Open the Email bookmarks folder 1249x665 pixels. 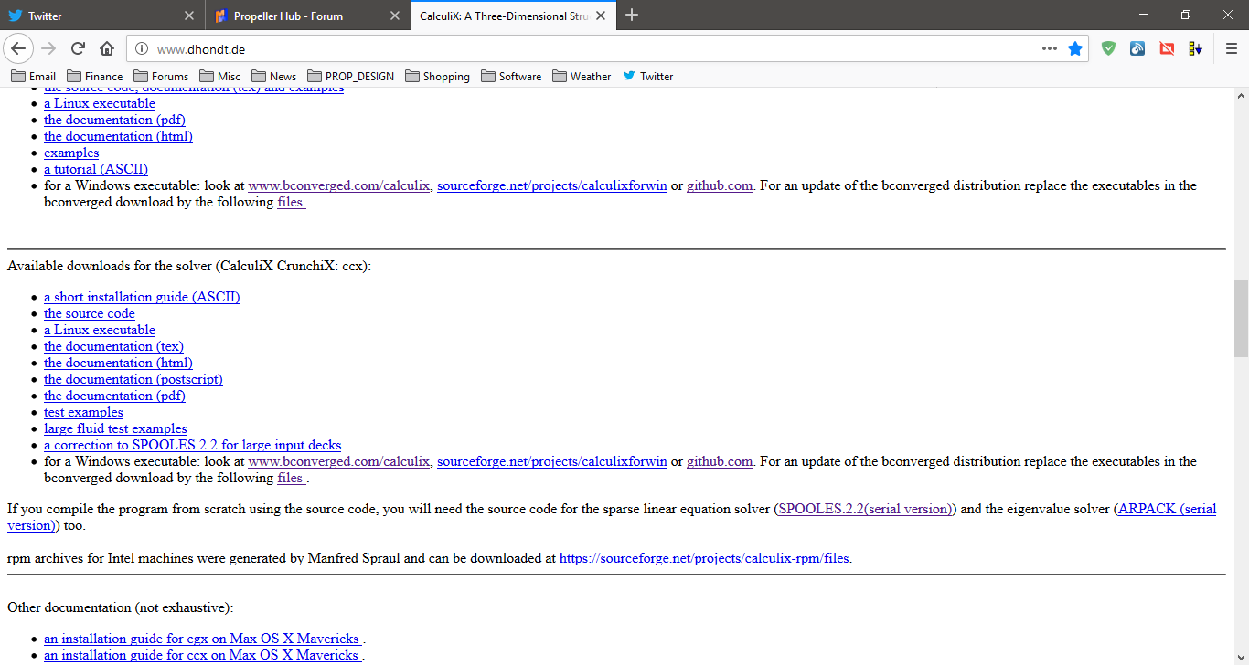34,76
